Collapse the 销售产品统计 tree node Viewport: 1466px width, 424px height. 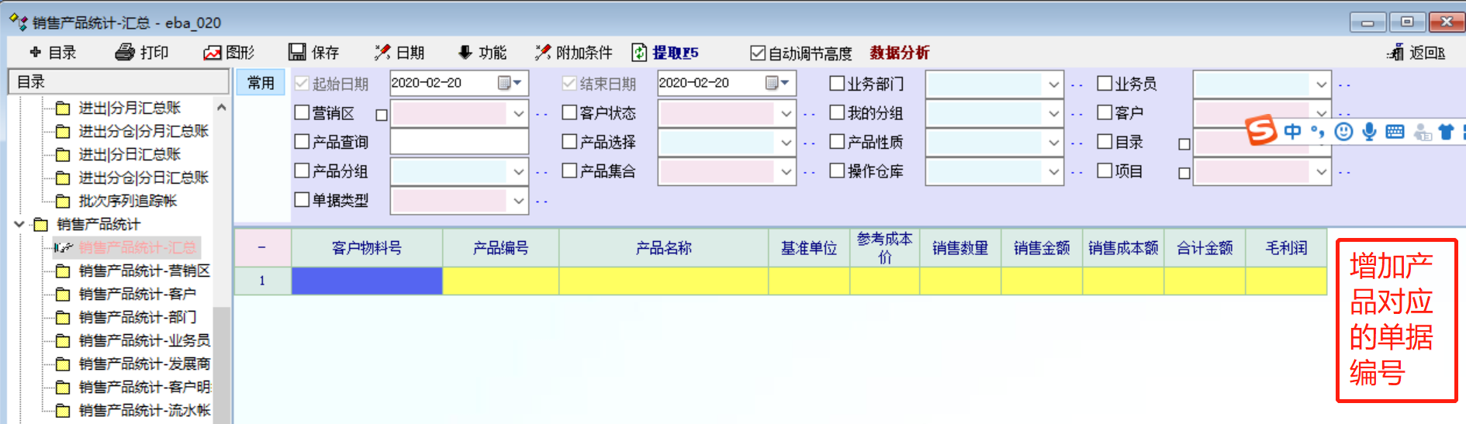[19, 224]
